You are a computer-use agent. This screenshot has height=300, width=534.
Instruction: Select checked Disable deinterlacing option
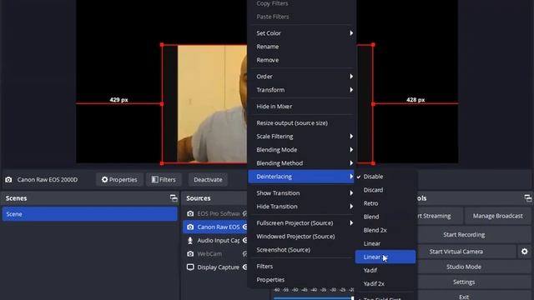[385, 177]
